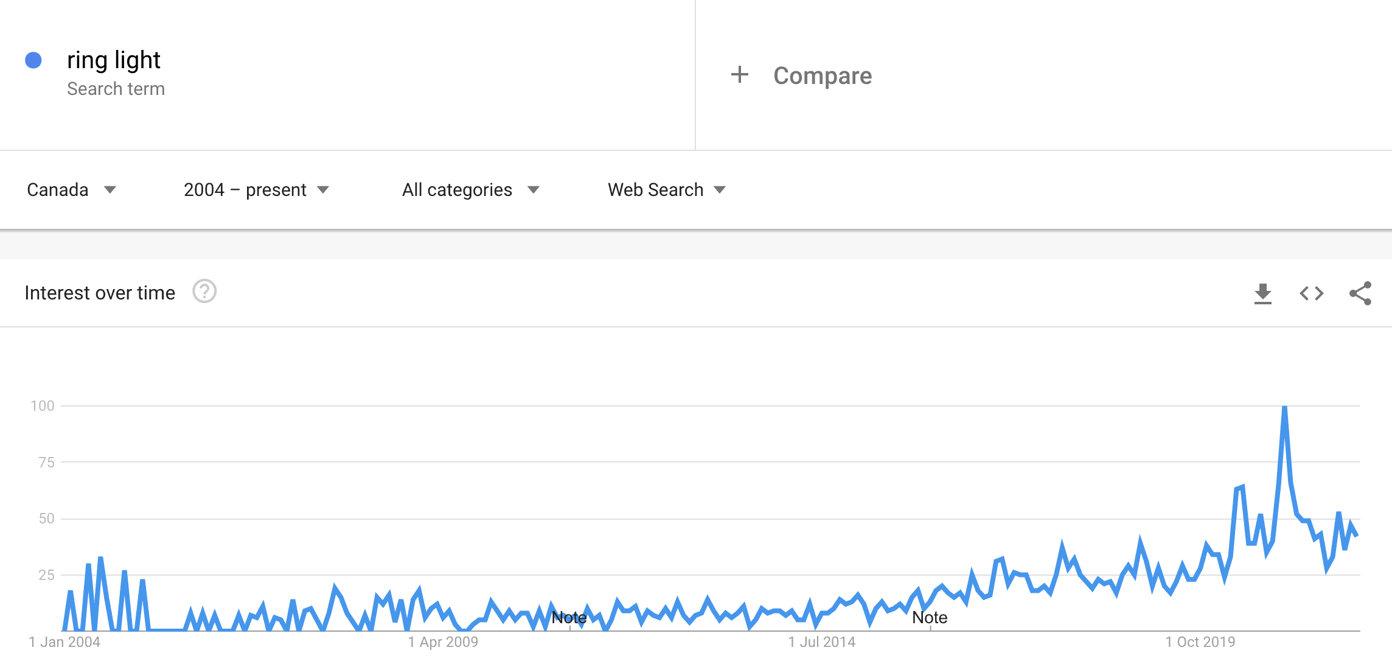Viewport: 1392px width, 667px height.
Task: Expand the All categories dropdown
Action: [x=470, y=190]
